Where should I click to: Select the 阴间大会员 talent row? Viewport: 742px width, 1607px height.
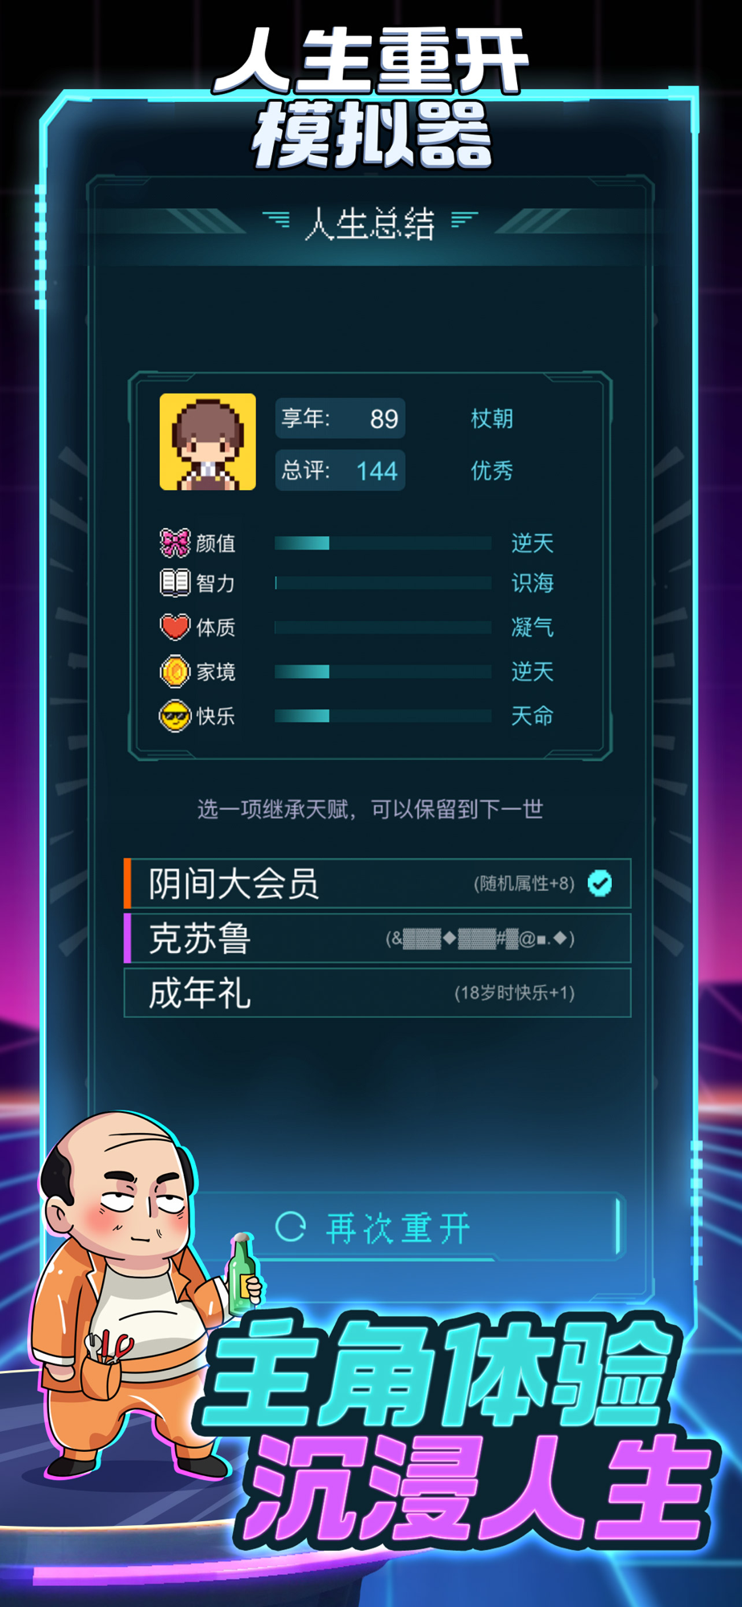pyautogui.click(x=377, y=883)
